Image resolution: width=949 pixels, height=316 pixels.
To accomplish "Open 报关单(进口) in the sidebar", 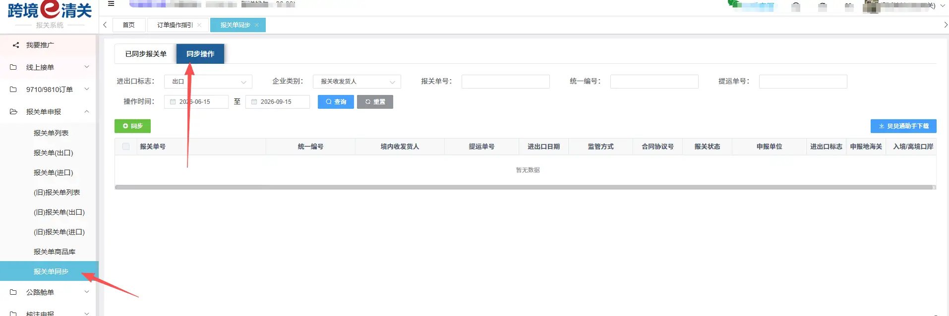I will pos(54,173).
